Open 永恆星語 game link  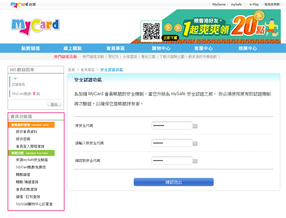click(130, 57)
